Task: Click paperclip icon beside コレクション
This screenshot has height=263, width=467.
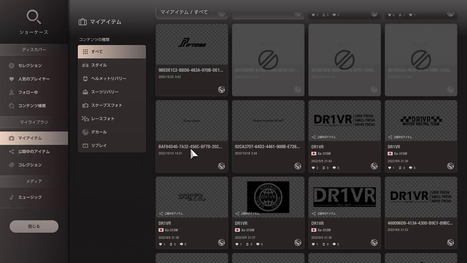Action: point(11,165)
